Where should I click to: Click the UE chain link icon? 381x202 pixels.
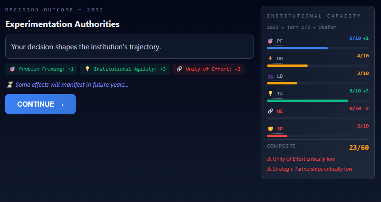[x=270, y=111]
